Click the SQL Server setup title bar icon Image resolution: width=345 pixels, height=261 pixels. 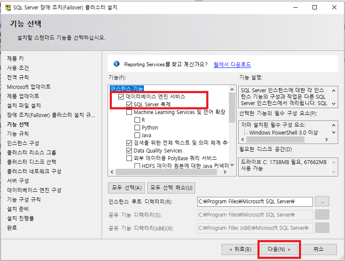pyautogui.click(x=8, y=7)
